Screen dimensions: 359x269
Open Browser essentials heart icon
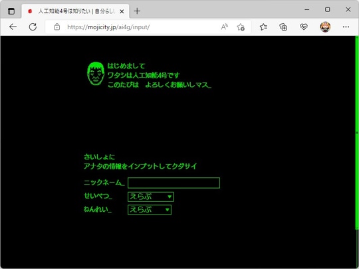304,27
